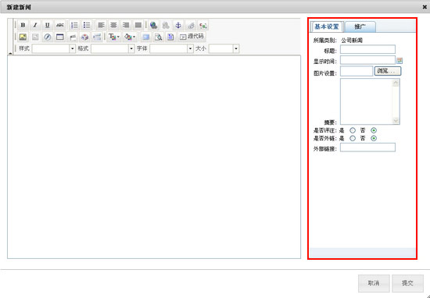Open the text color dropdown
The height and width of the screenshot is (298, 430).
coord(114,37)
